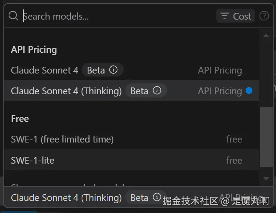Focus the Search models input field

point(113,16)
